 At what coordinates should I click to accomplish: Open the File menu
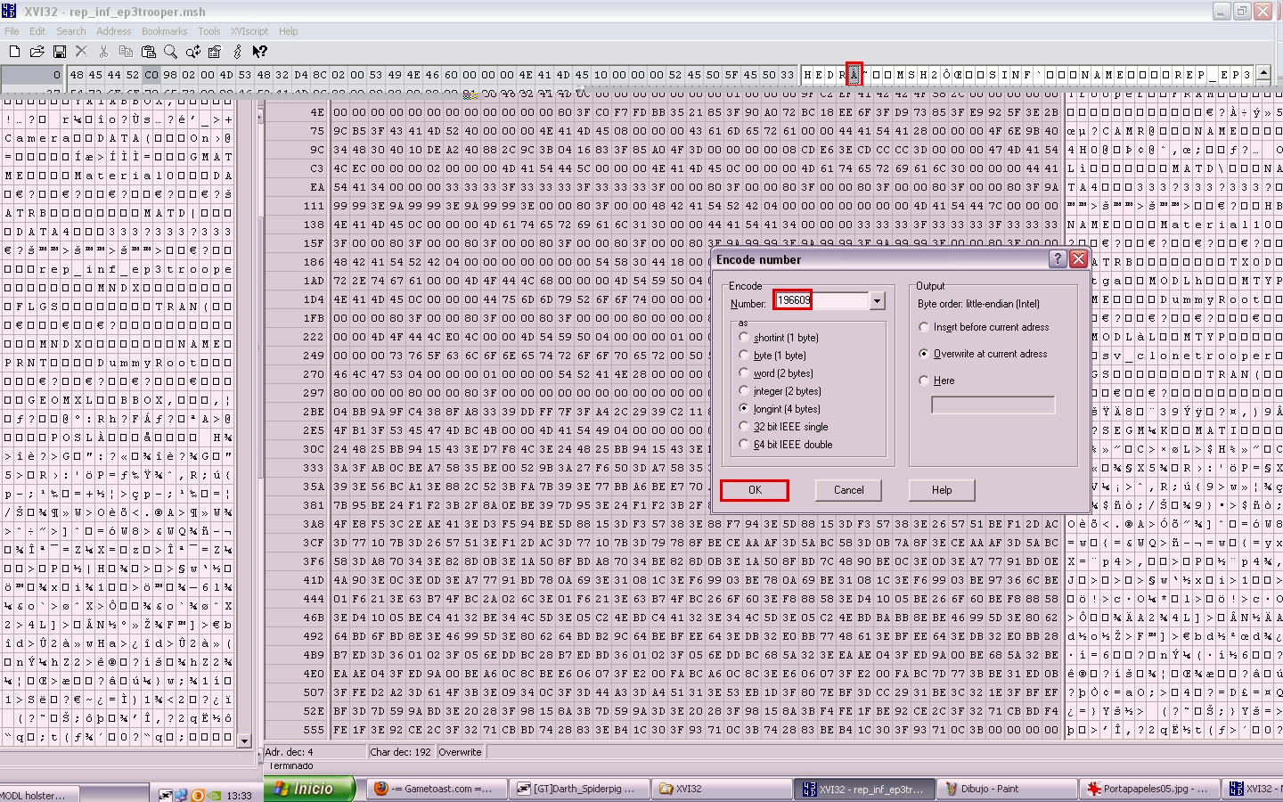pyautogui.click(x=12, y=31)
